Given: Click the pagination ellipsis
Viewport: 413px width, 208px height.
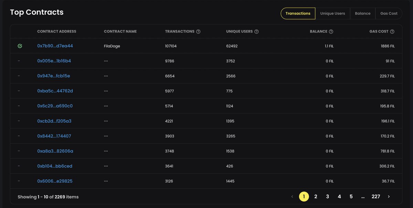Looking at the screenshot, I should (x=363, y=197).
